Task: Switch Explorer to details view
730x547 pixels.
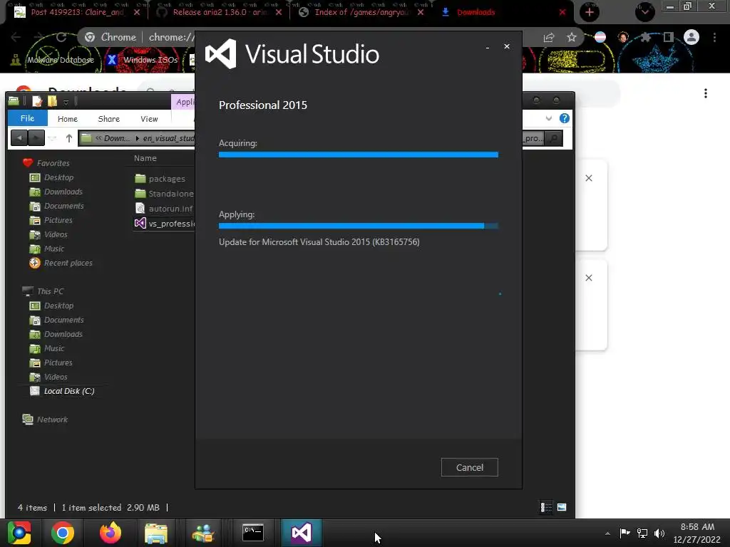Action: tap(546, 507)
